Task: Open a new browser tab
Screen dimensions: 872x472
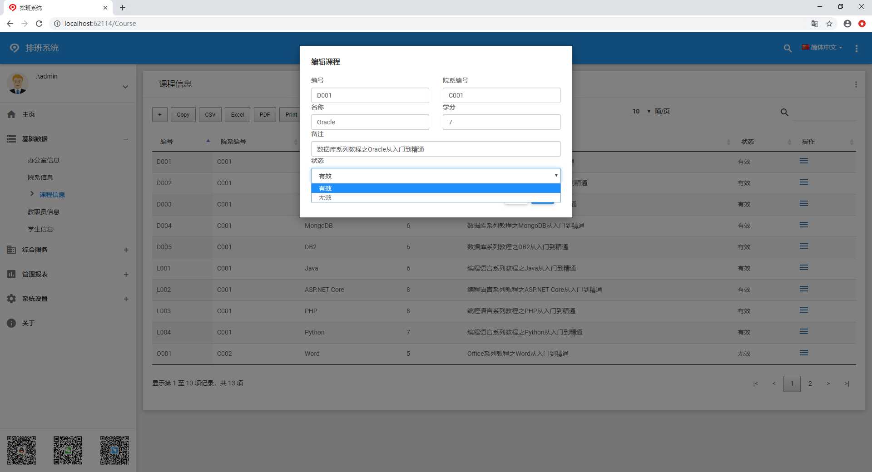Action: point(123,8)
